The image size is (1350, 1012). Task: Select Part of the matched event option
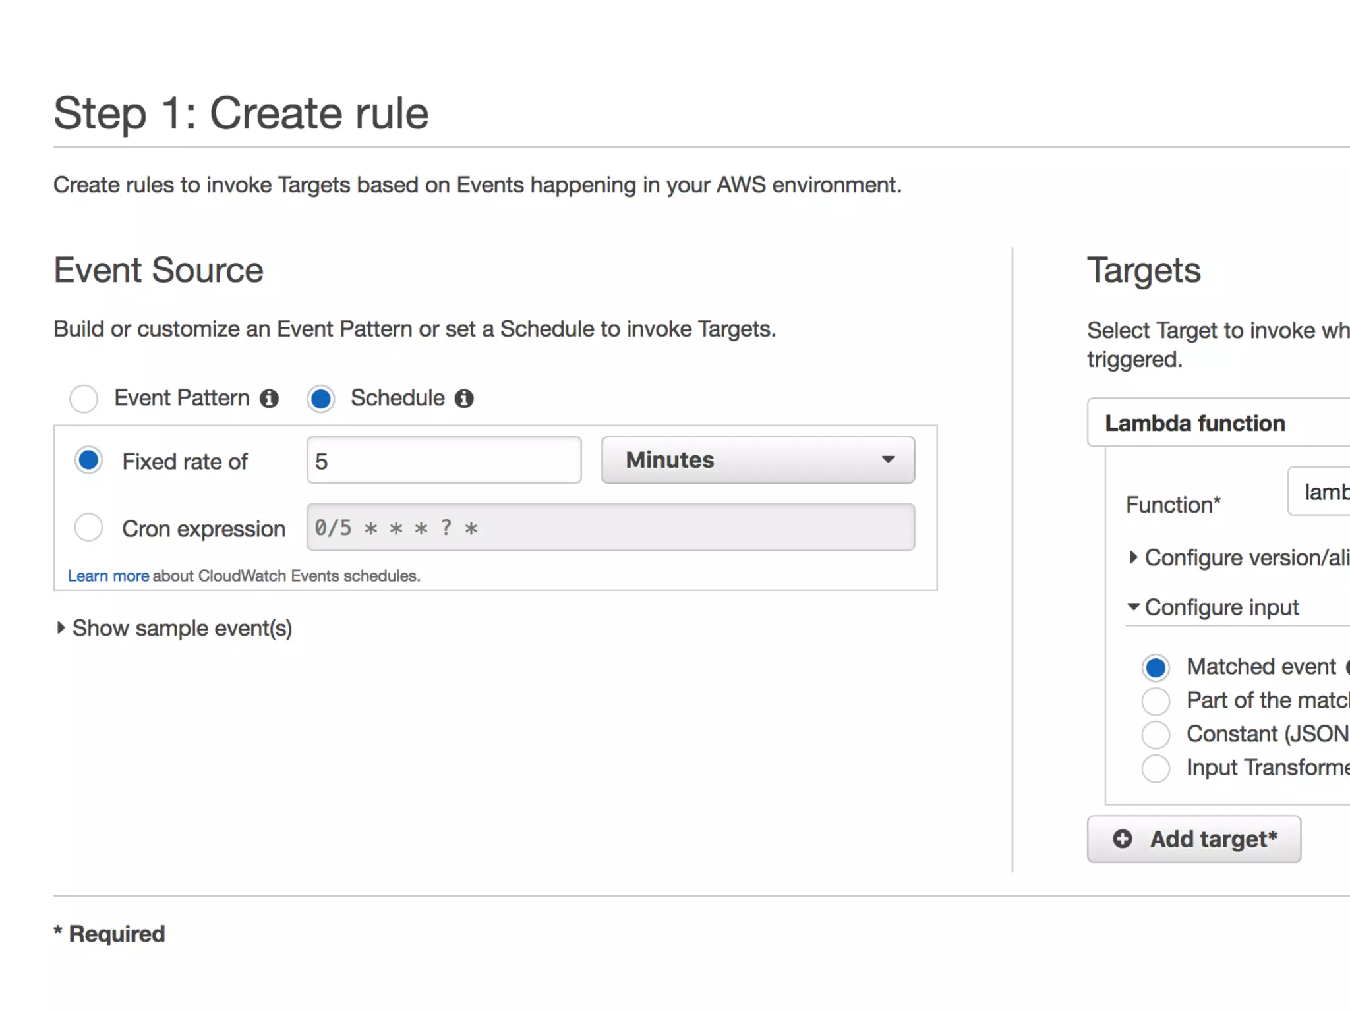[x=1156, y=701]
